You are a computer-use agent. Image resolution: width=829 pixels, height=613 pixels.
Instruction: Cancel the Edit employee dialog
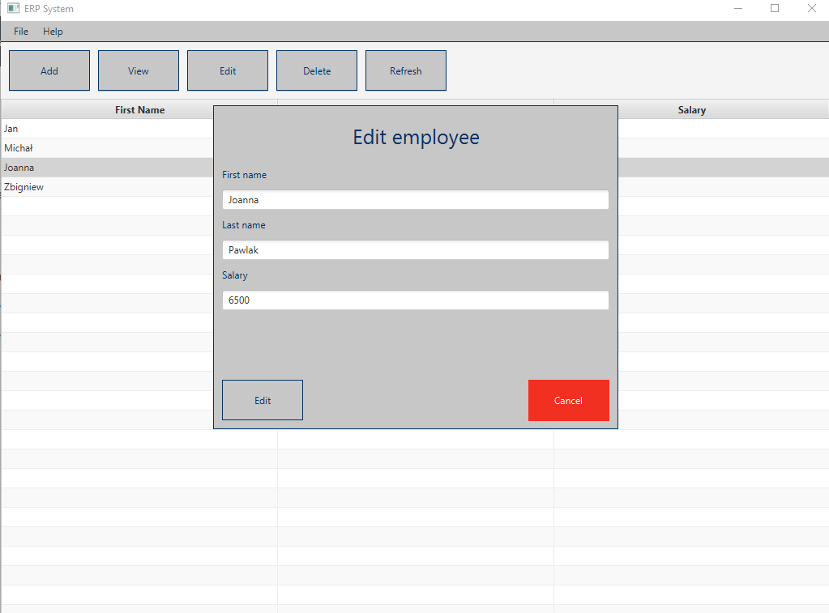coord(568,400)
